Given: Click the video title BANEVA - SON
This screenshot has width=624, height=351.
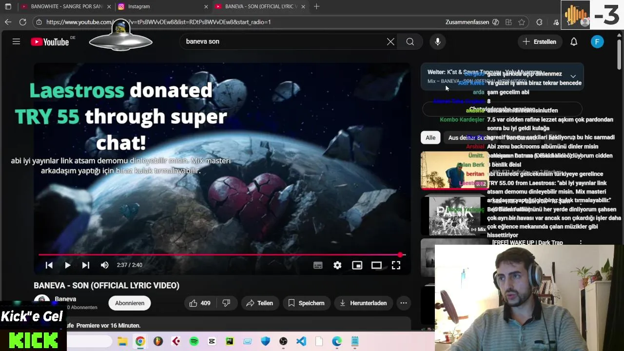Looking at the screenshot, I should 106,286.
